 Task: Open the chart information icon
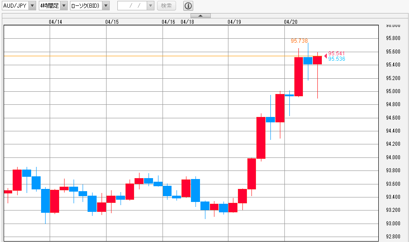[188, 6]
